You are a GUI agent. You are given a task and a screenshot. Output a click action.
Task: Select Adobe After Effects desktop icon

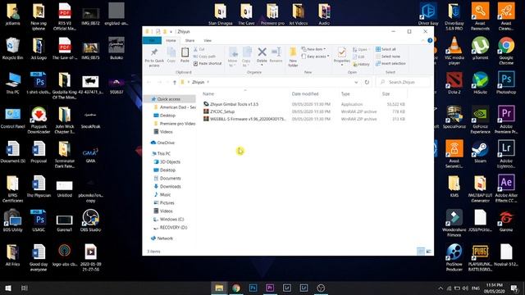(506, 189)
